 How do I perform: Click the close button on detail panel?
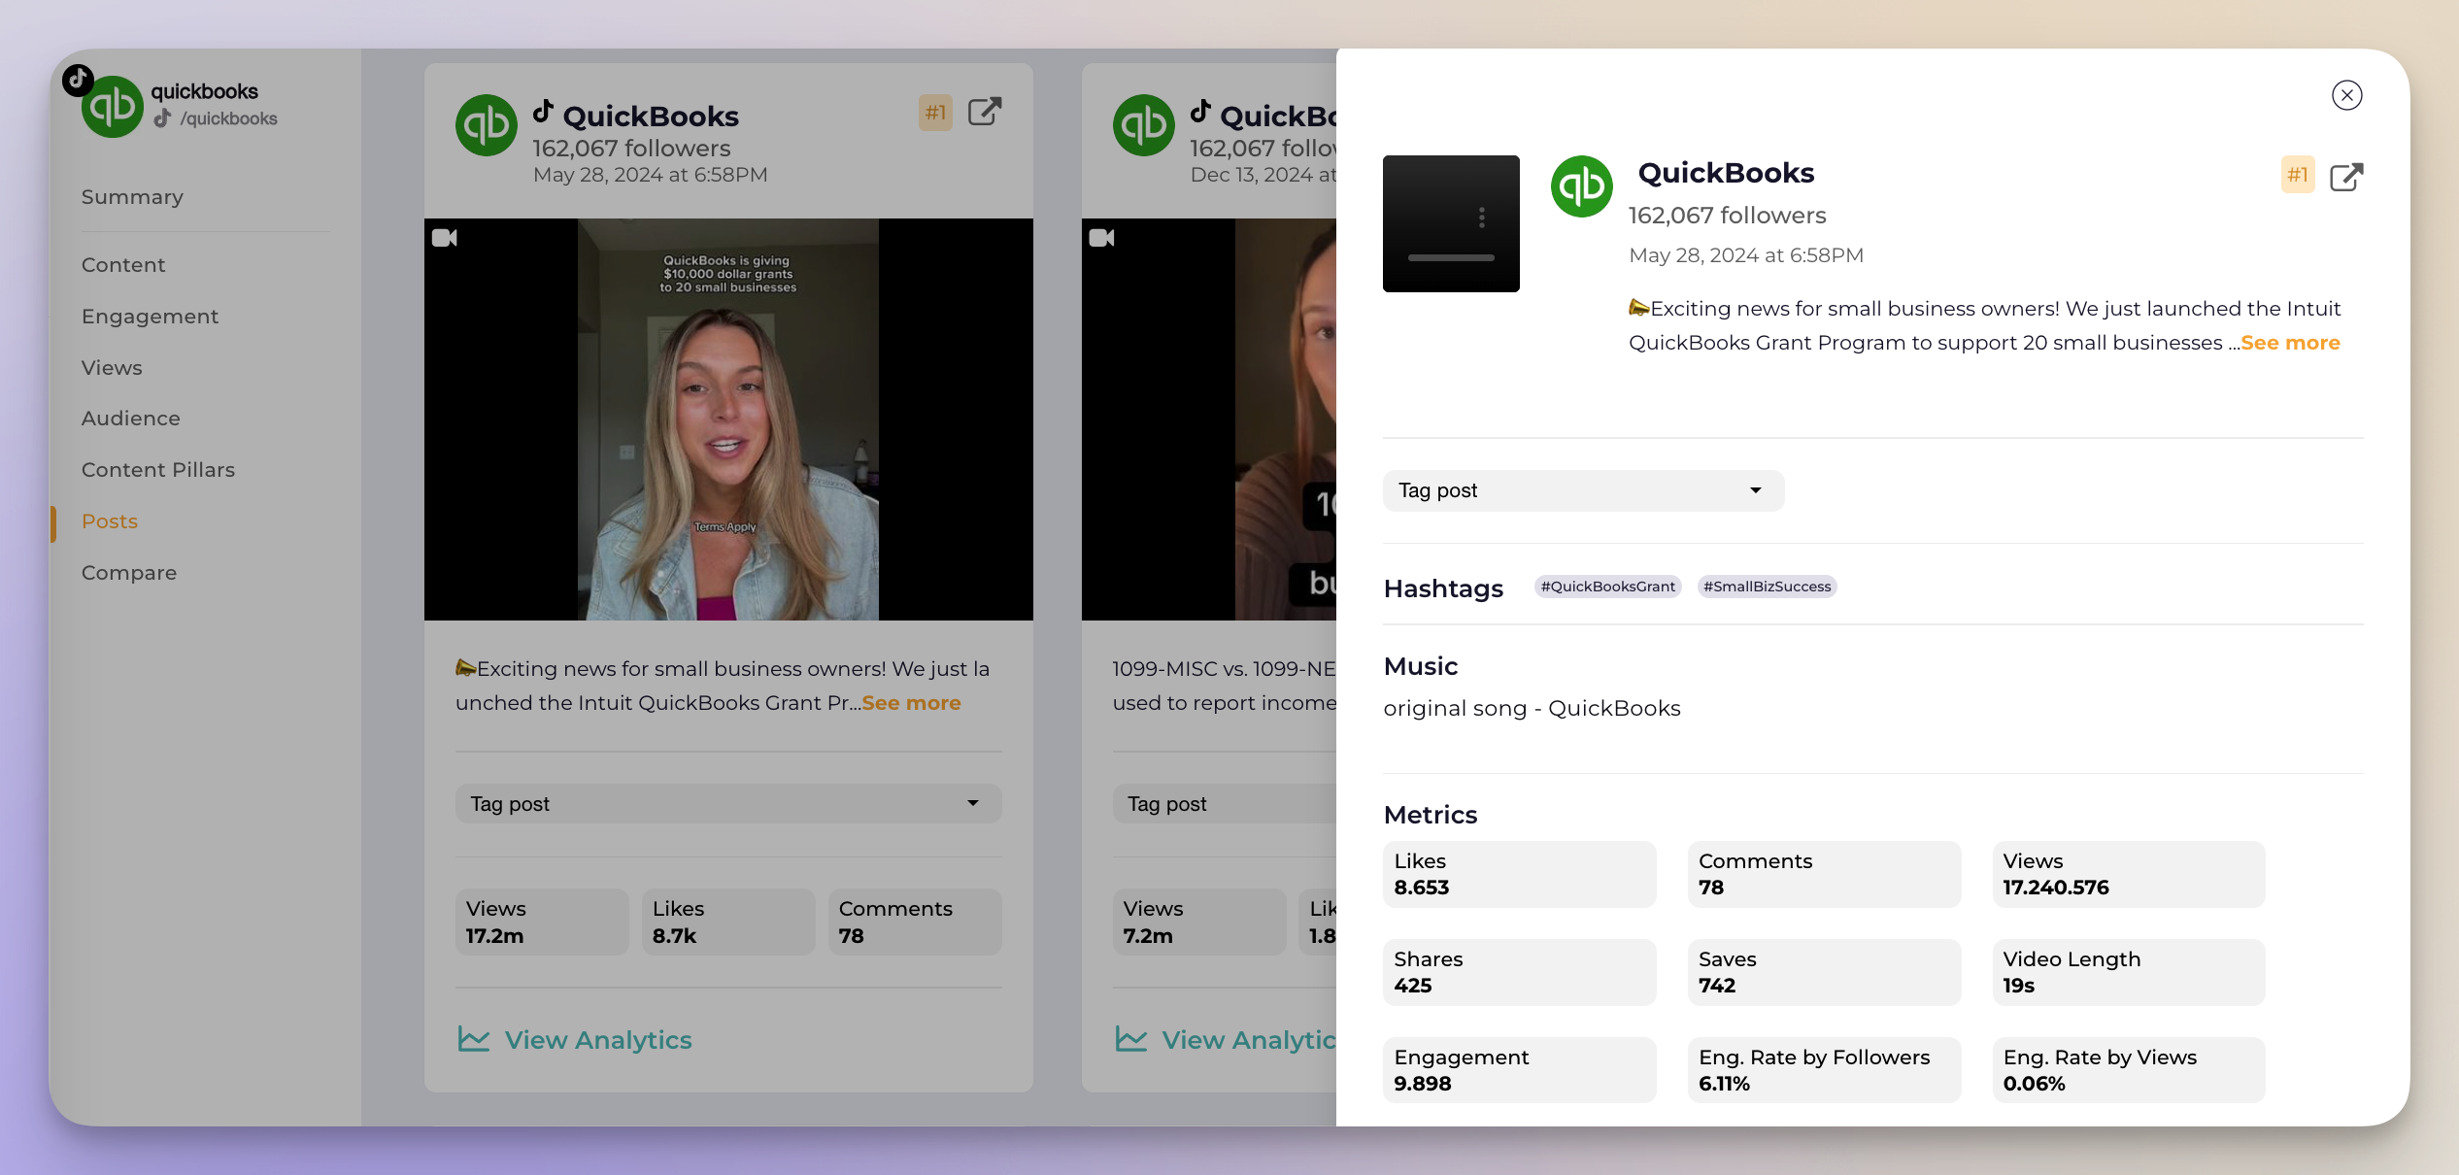(x=2347, y=94)
